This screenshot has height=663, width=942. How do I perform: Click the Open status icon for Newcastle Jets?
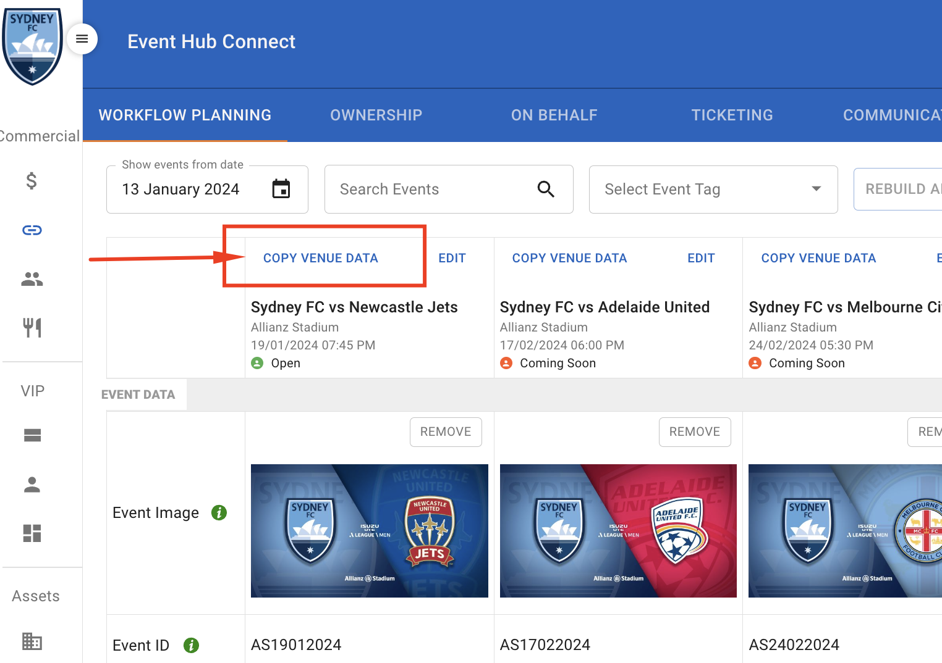(257, 363)
